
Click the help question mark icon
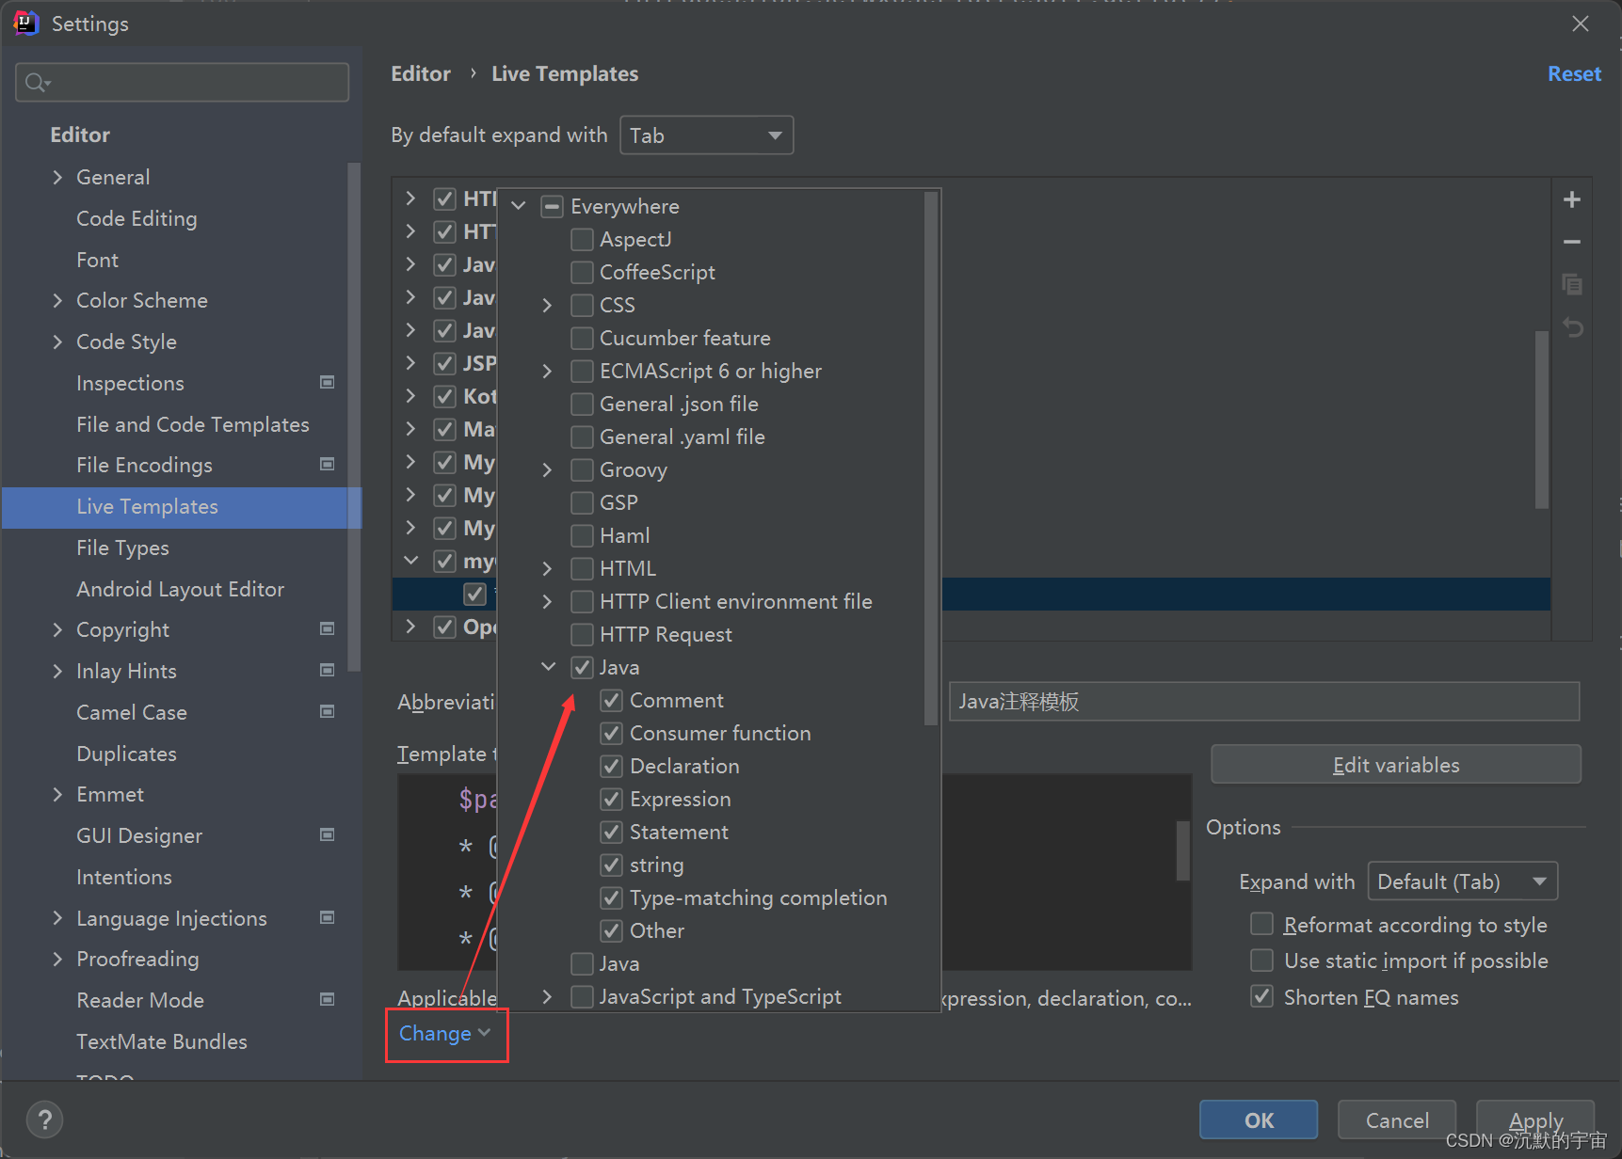point(44,1119)
